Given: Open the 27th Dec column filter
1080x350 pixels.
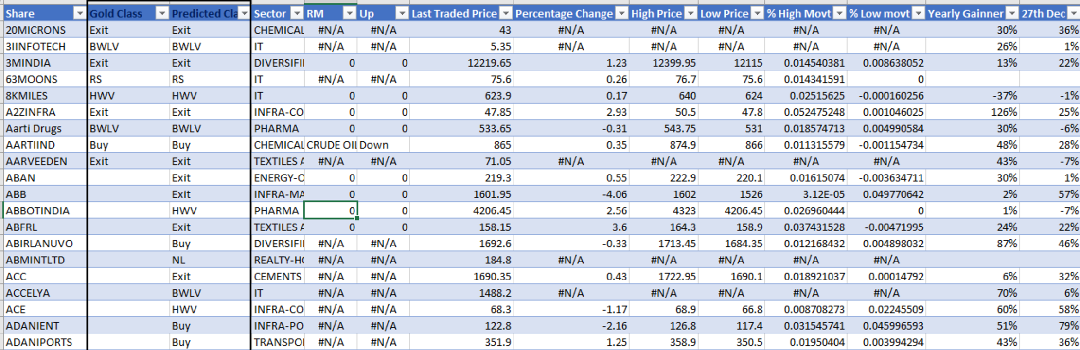Looking at the screenshot, I should pyautogui.click(x=1074, y=14).
